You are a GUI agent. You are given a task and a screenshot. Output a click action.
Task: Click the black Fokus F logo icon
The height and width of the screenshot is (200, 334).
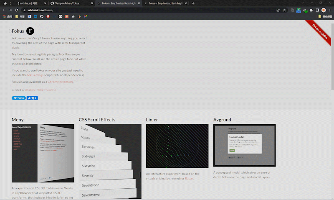pyautogui.click(x=30, y=31)
